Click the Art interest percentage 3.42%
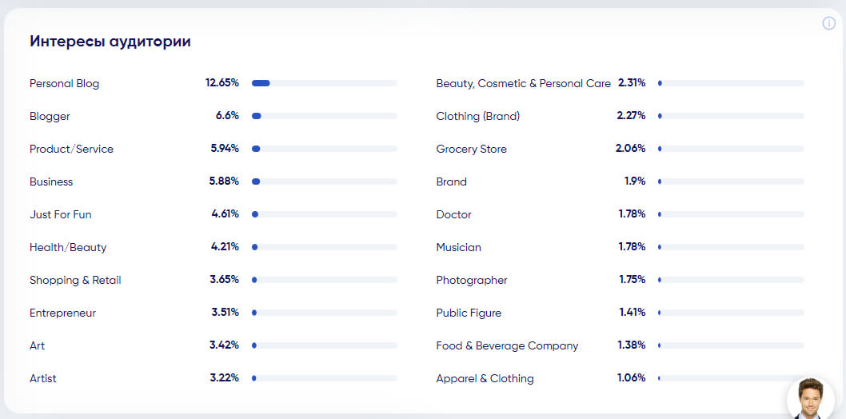The width and height of the screenshot is (846, 419). click(x=224, y=345)
